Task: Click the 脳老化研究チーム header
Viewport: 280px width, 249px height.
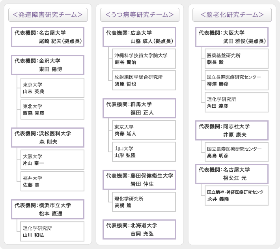Action: coord(232,15)
